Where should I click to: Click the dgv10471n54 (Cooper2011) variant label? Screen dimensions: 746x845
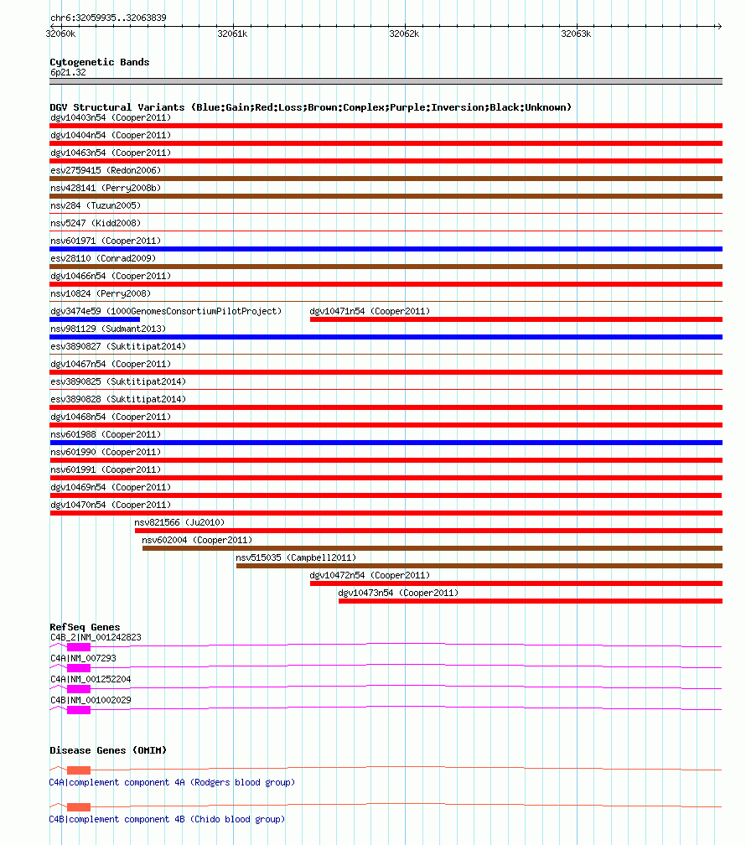[x=370, y=311]
